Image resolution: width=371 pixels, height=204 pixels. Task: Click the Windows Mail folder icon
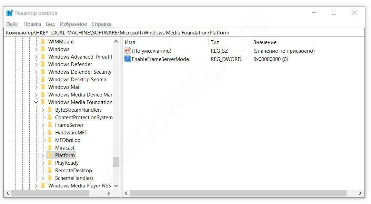click(43, 87)
